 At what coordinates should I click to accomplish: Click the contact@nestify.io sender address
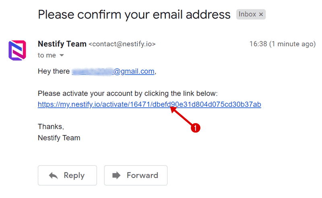[x=122, y=44]
